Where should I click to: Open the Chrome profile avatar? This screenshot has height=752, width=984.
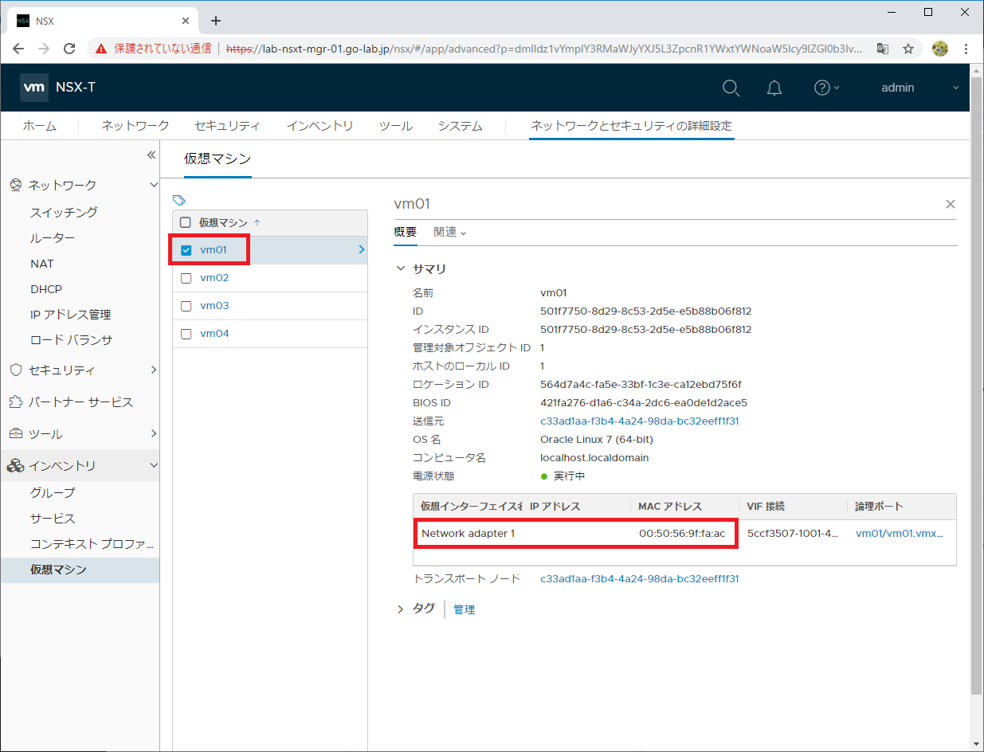[x=940, y=49]
